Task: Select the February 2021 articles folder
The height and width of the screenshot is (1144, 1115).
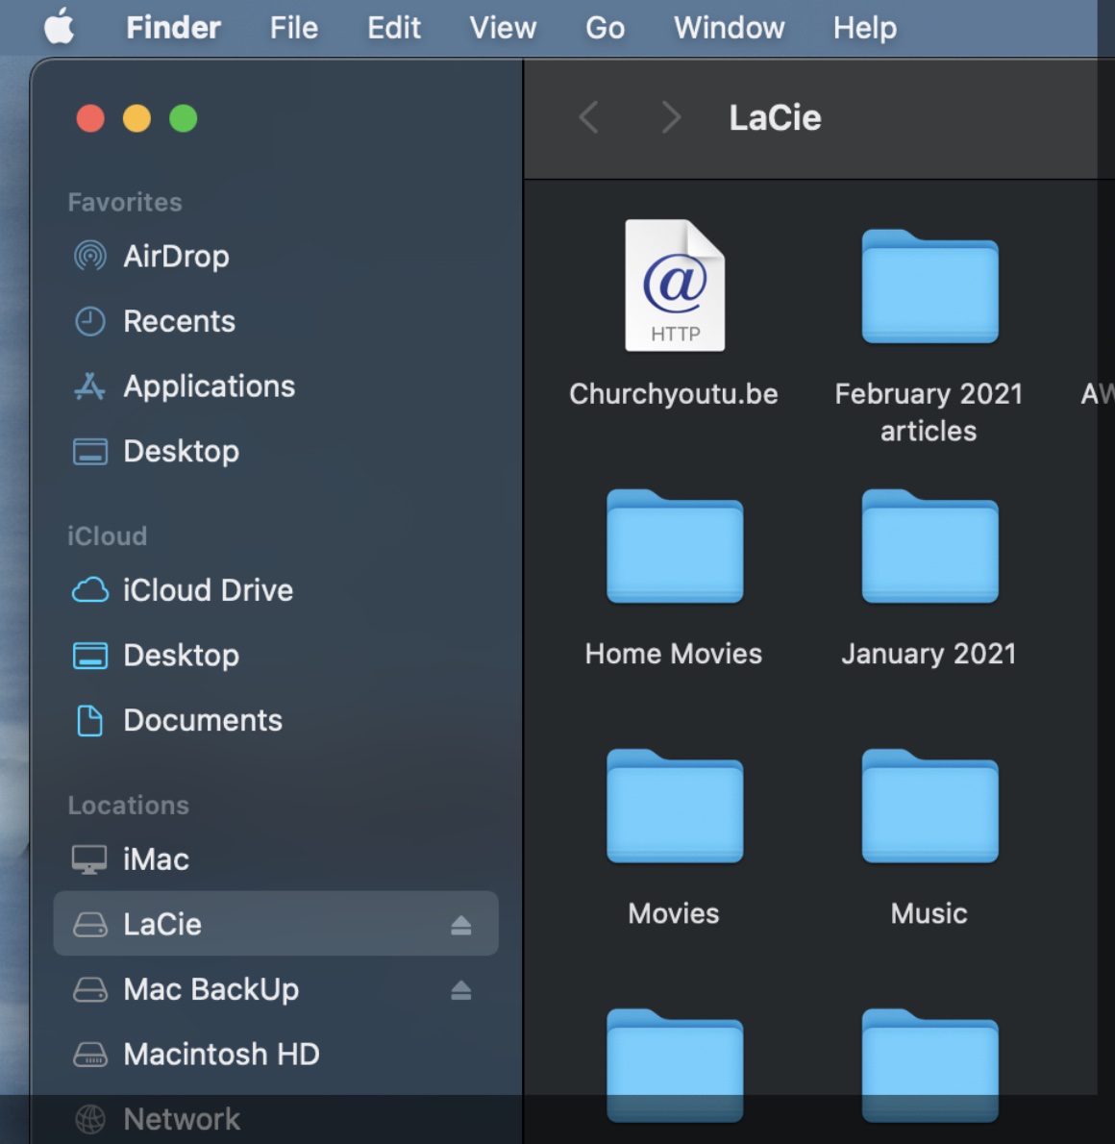Action: (929, 288)
